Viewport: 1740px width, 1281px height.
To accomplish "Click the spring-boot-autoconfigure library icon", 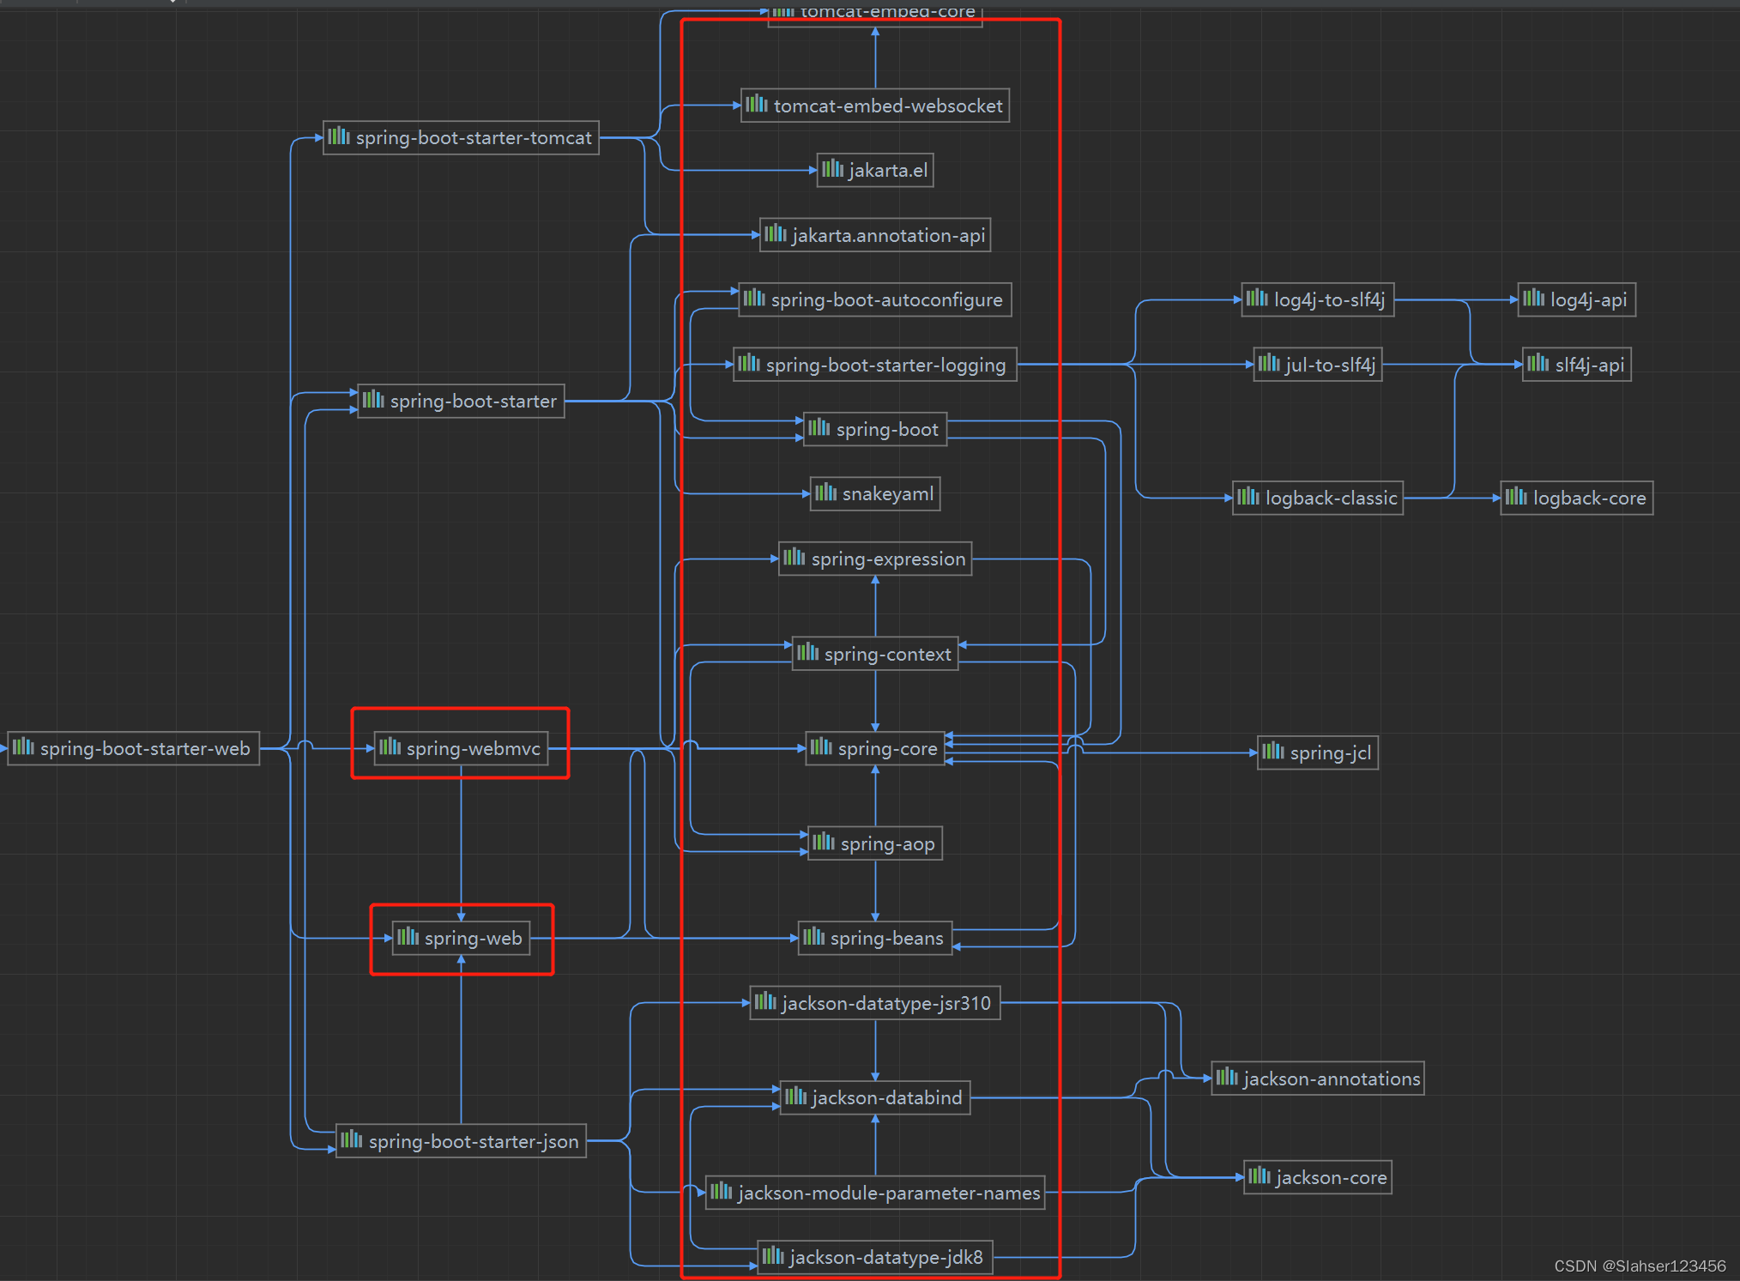I will tap(754, 299).
